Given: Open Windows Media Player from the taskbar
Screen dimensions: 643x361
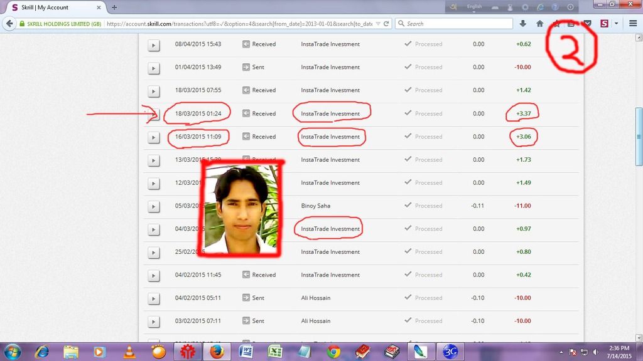Looking at the screenshot, I should pos(99,352).
